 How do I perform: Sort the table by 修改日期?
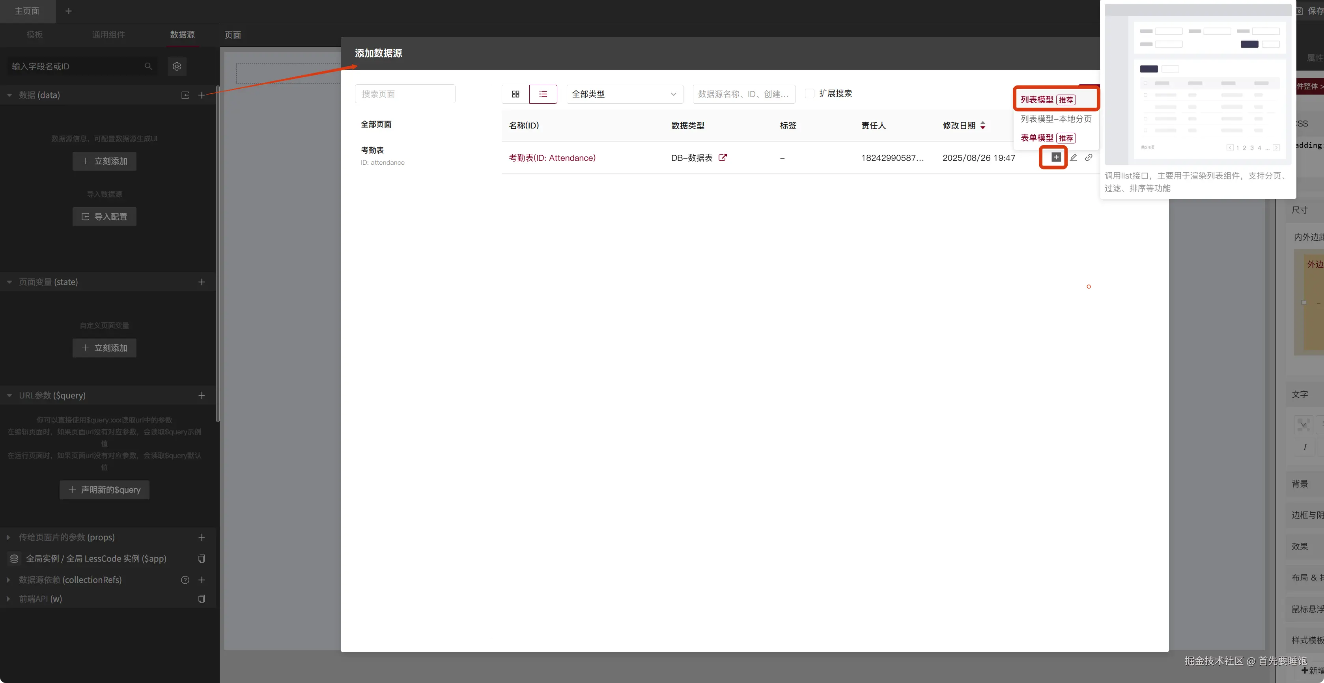coord(983,125)
